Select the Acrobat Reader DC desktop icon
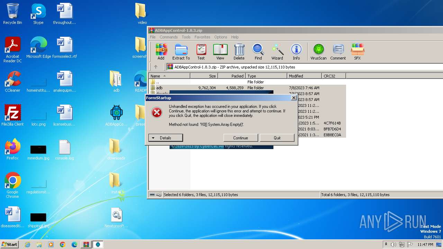 click(12, 50)
